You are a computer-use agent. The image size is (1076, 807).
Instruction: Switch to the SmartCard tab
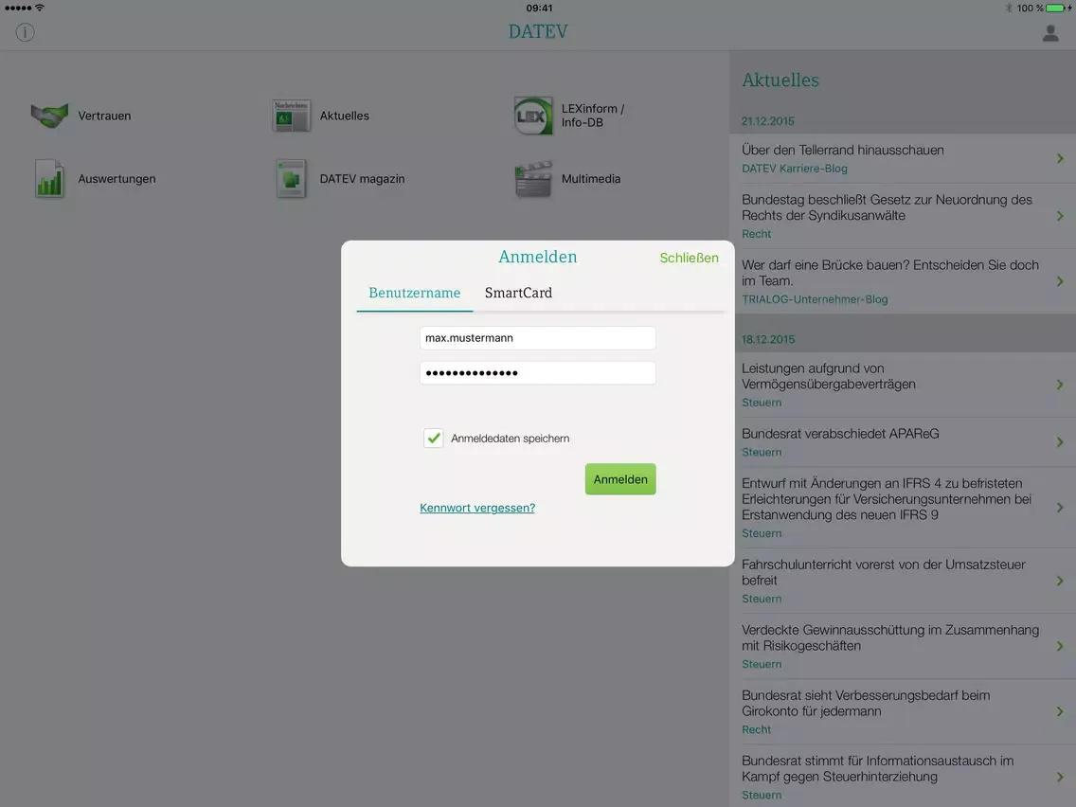pyautogui.click(x=518, y=293)
